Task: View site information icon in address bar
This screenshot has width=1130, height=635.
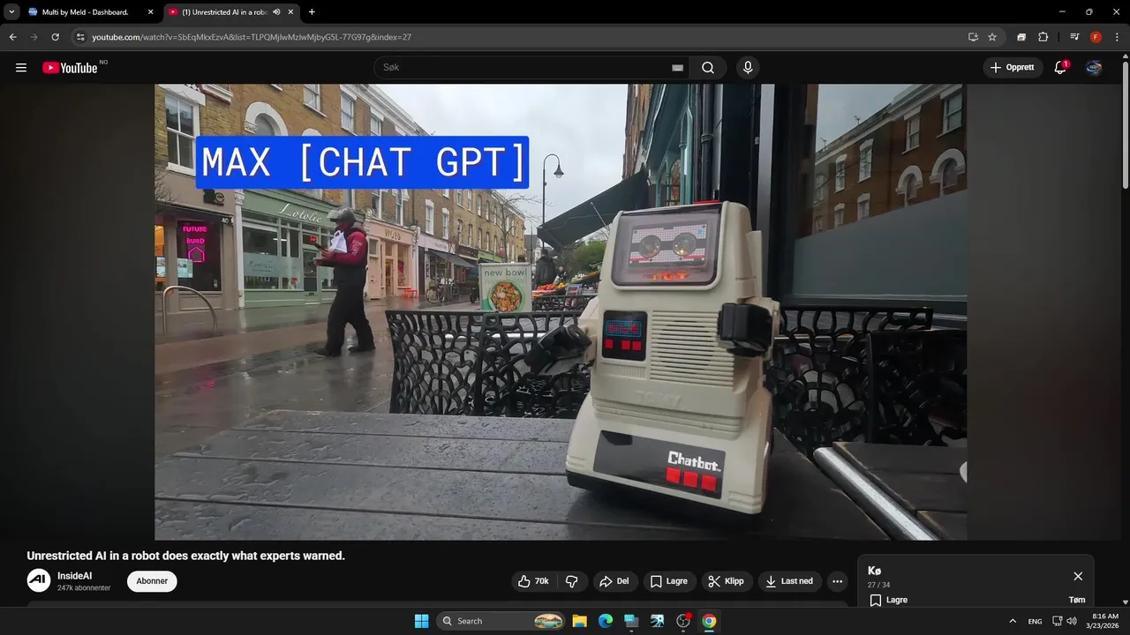Action: click(x=80, y=37)
